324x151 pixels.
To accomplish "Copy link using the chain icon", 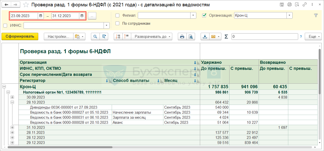I will point(305,5).
